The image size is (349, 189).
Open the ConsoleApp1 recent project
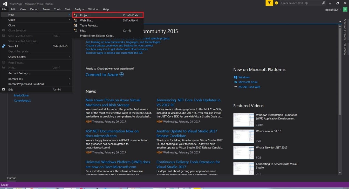pos(22,100)
